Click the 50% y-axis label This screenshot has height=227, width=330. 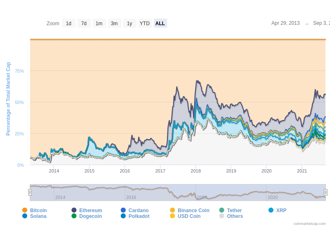click(19, 102)
